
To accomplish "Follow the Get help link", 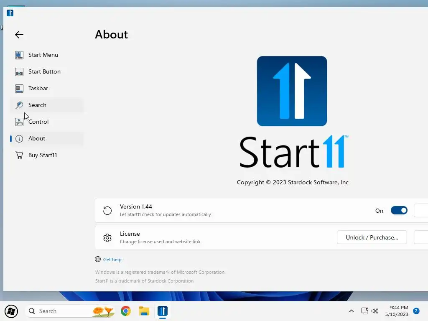I will (x=112, y=260).
